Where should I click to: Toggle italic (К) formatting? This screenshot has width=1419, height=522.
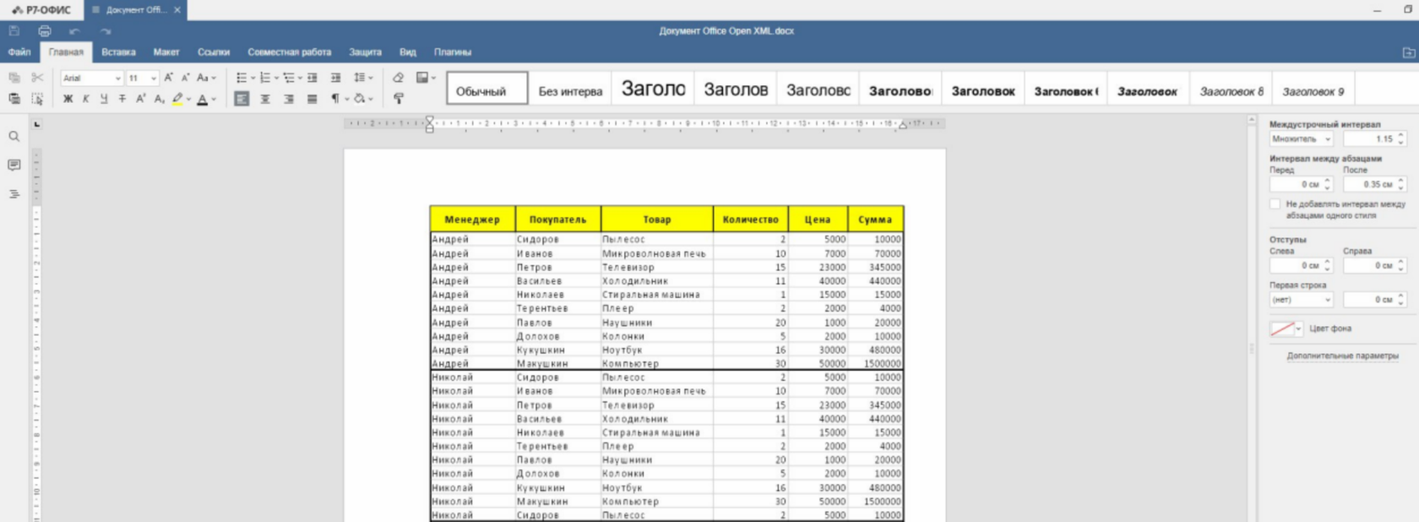(85, 99)
